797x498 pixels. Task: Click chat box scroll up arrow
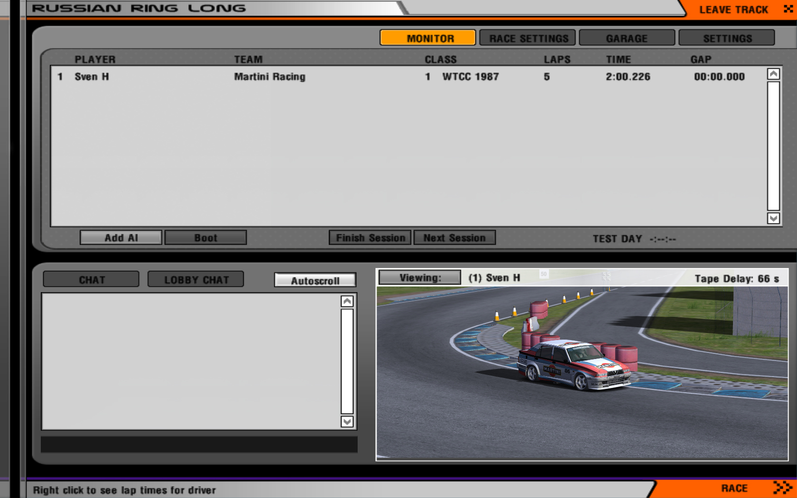pos(347,301)
